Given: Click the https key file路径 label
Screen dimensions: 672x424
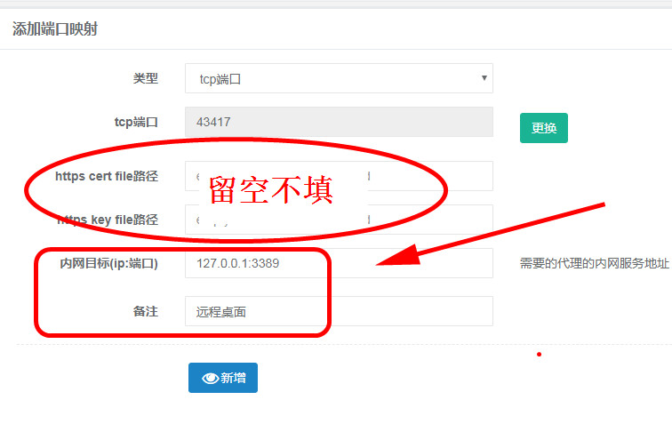Looking at the screenshot, I should point(107,220).
